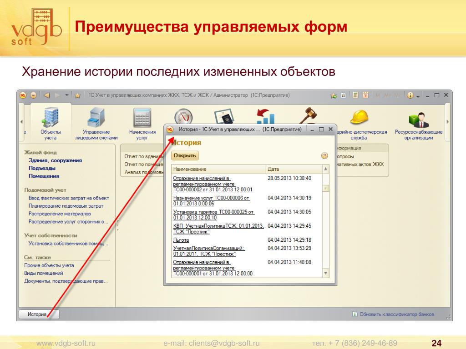Open Отражение начислений ТС00-000001 history entry
The image size is (466, 349).
click(213, 268)
